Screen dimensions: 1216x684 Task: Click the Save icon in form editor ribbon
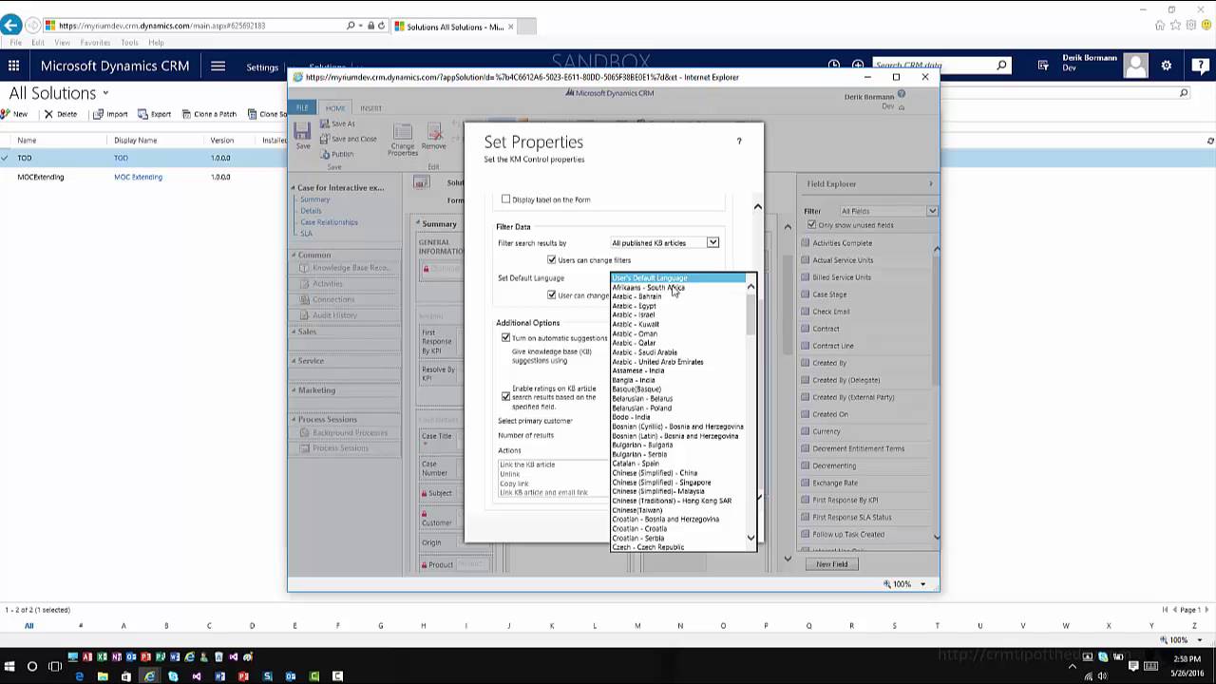pos(302,135)
